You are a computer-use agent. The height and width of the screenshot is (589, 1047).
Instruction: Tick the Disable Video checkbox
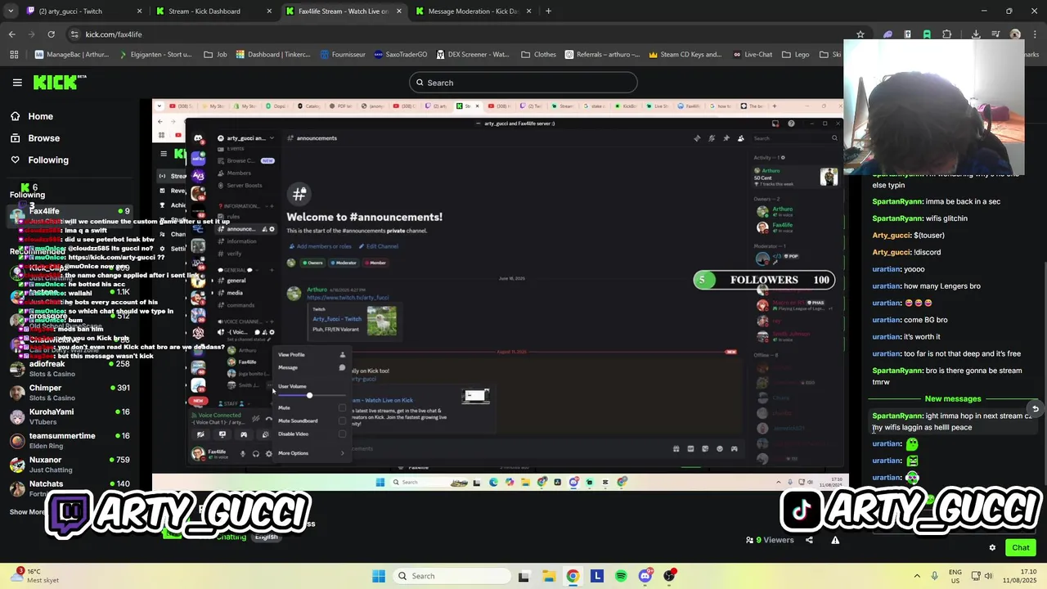click(x=342, y=434)
